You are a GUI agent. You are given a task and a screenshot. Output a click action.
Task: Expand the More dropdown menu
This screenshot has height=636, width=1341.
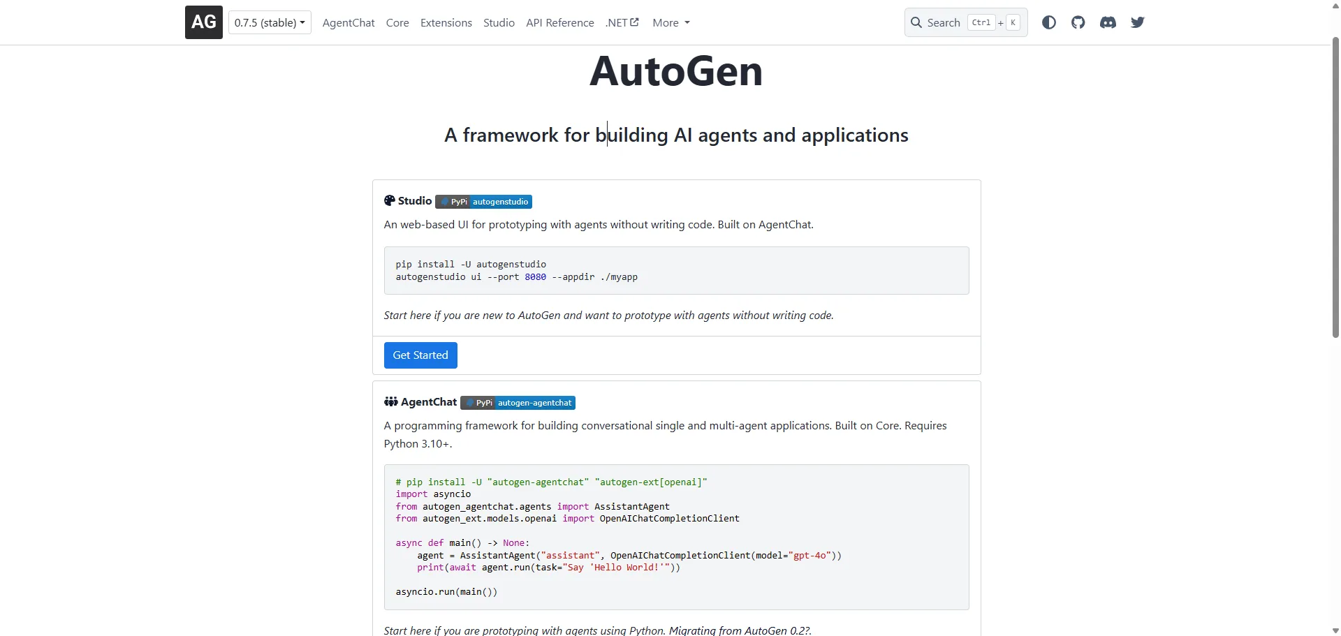pyautogui.click(x=671, y=22)
